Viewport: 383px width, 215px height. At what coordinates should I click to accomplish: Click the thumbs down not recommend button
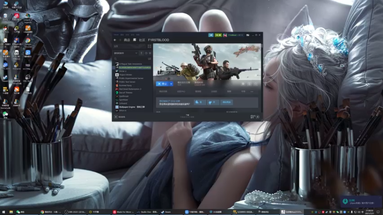(x=213, y=102)
